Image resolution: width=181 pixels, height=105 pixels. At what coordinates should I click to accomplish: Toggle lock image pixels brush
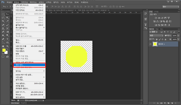pos(160,39)
